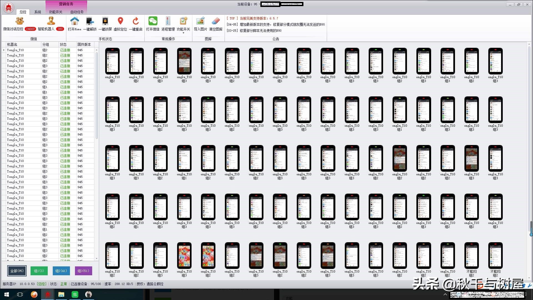Show all devices with 全部(95) button
Viewport: 533px width, 300px height.
click(x=17, y=271)
